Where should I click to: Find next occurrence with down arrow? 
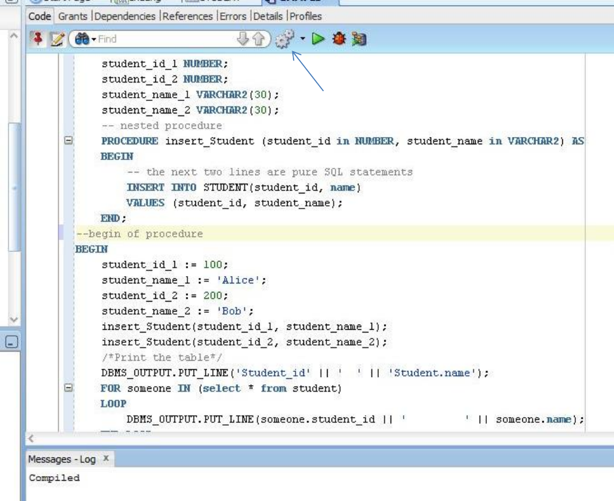click(244, 39)
